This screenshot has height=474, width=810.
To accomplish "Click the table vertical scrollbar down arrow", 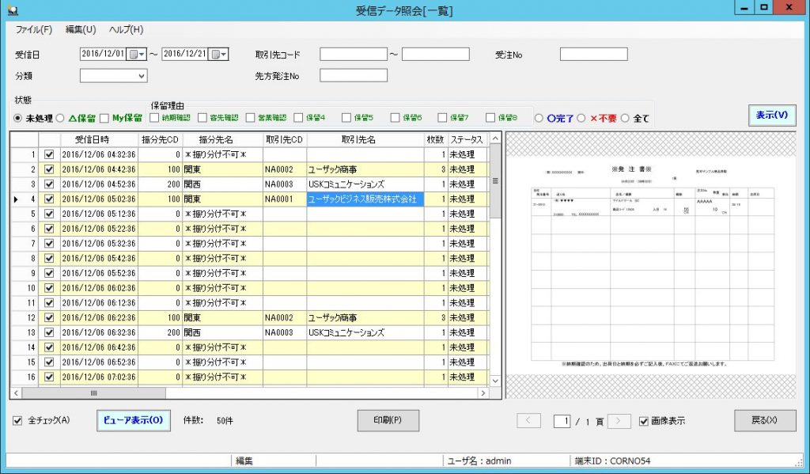I will pyautogui.click(x=495, y=381).
